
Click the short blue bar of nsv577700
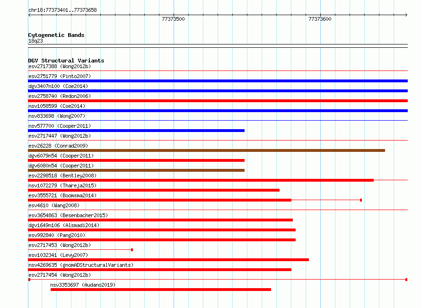coord(136,131)
